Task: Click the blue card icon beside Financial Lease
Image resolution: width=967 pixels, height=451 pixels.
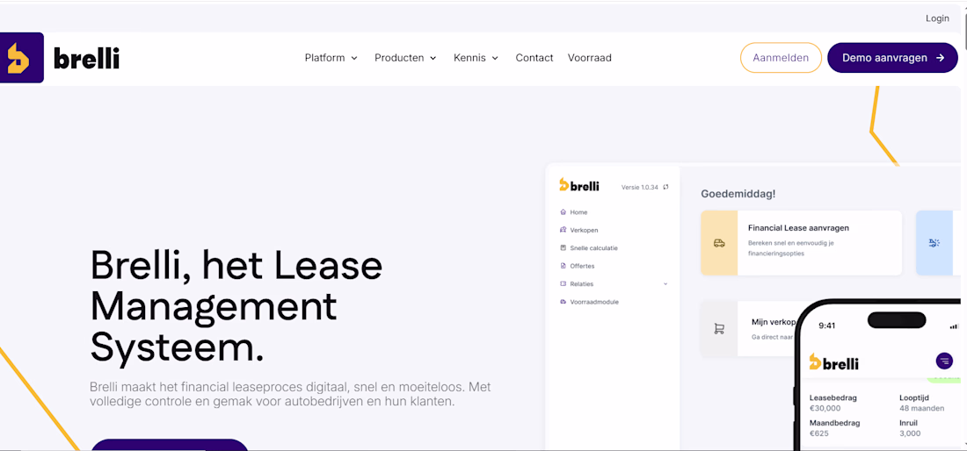Action: (934, 243)
